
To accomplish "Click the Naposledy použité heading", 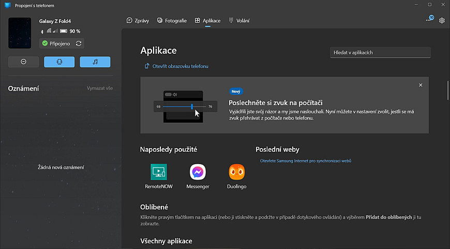I will tap(169, 149).
